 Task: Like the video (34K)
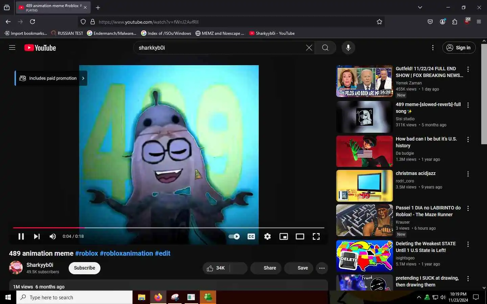(216, 268)
